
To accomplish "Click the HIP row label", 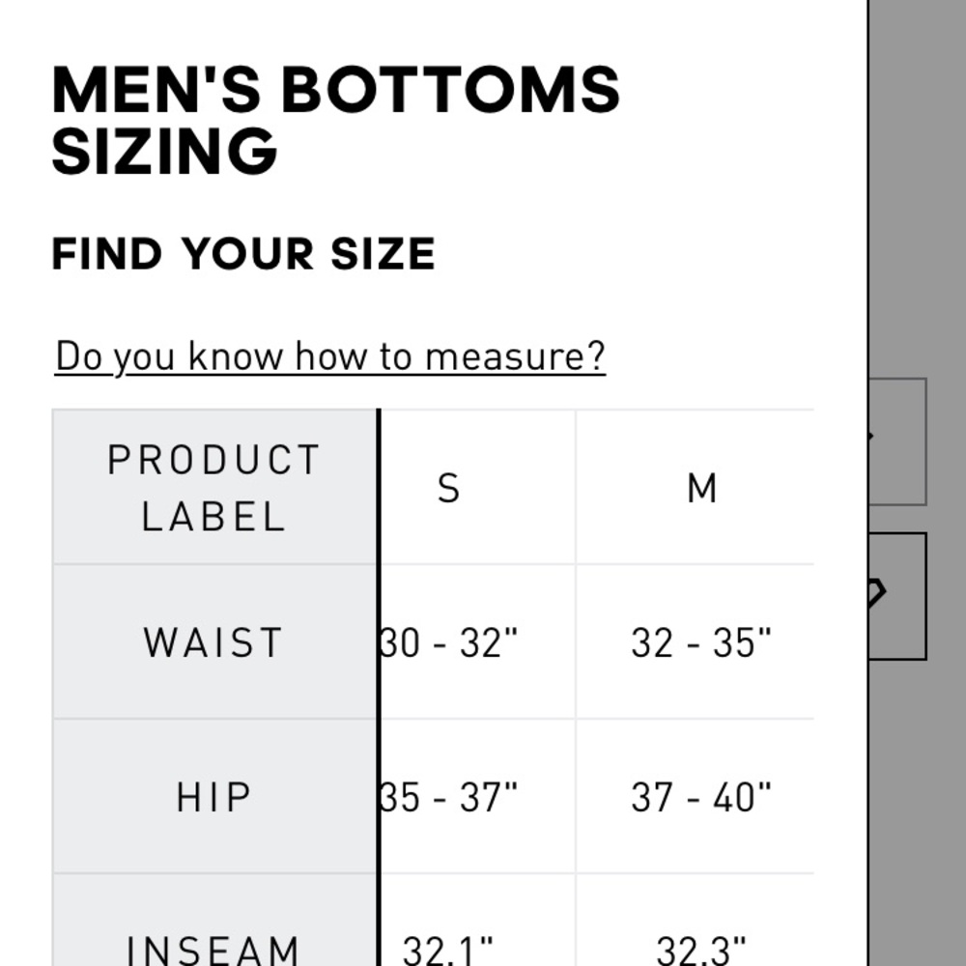I will [x=213, y=798].
